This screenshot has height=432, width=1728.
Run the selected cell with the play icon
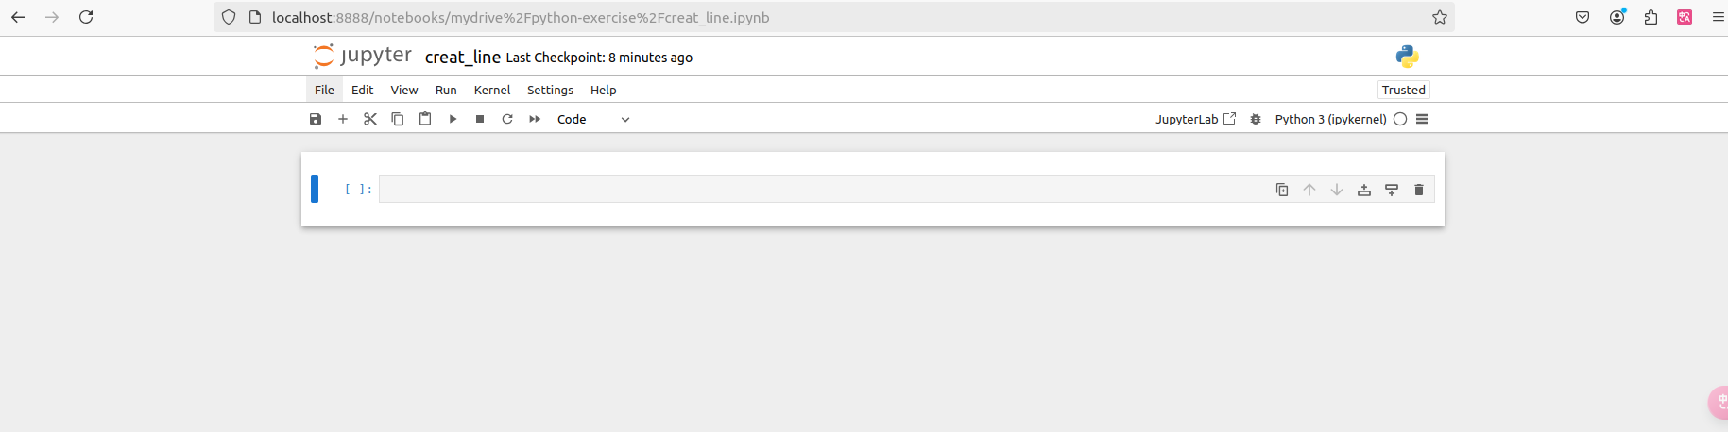coord(453,119)
